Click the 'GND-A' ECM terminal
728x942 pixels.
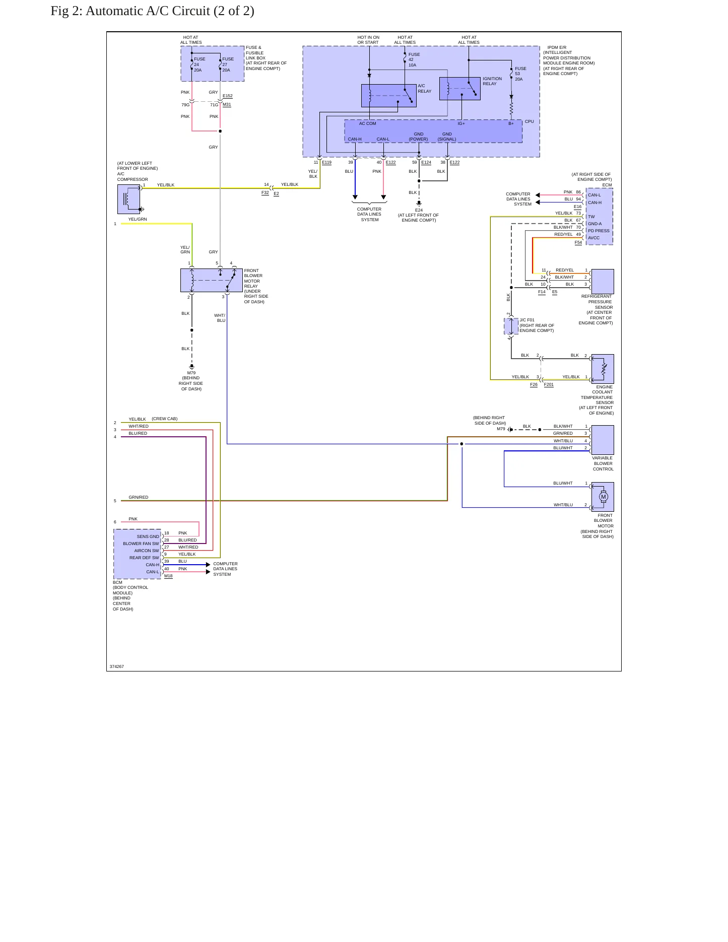click(594, 224)
